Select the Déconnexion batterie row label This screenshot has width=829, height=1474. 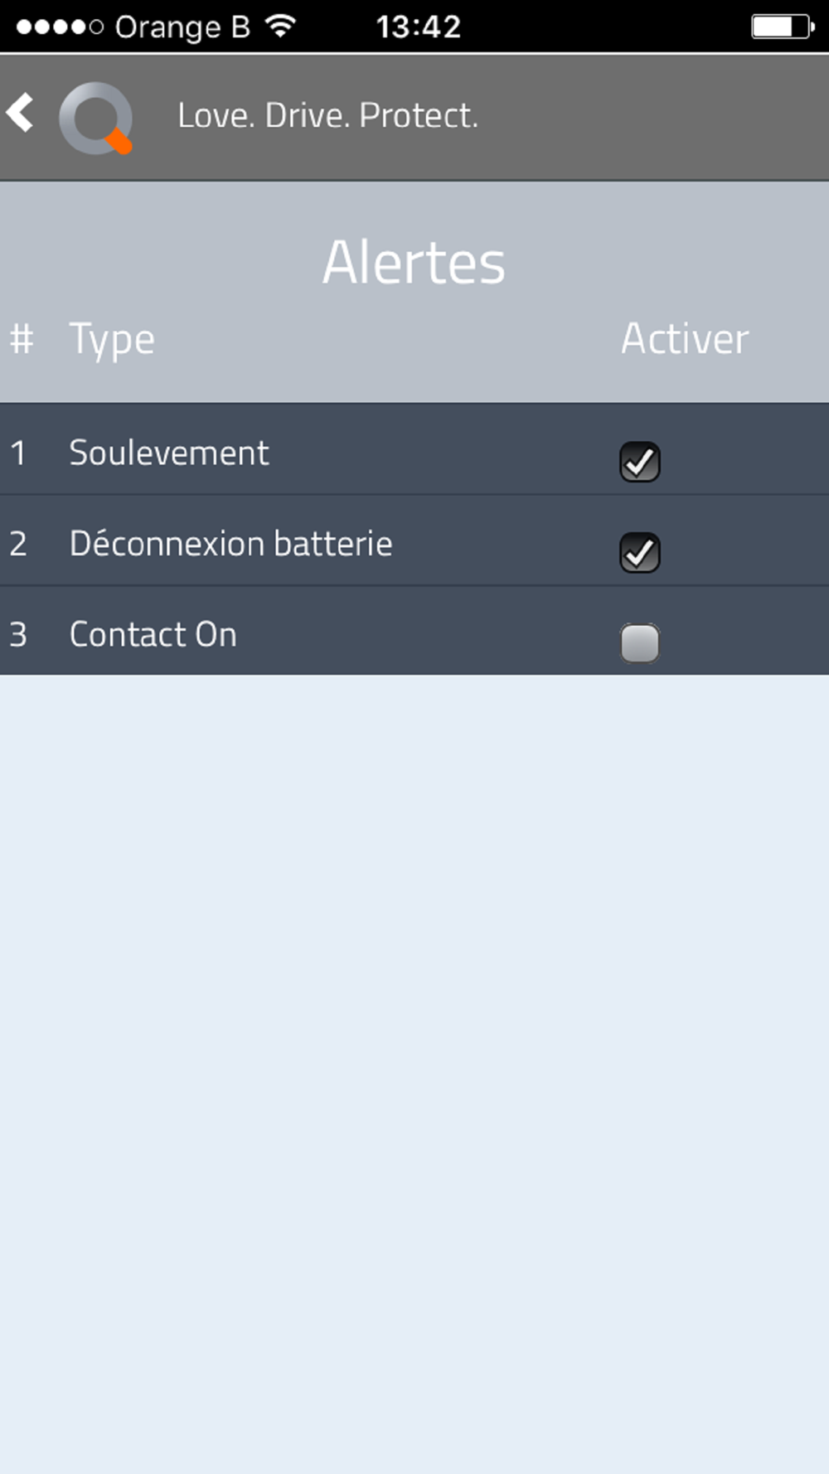[230, 544]
